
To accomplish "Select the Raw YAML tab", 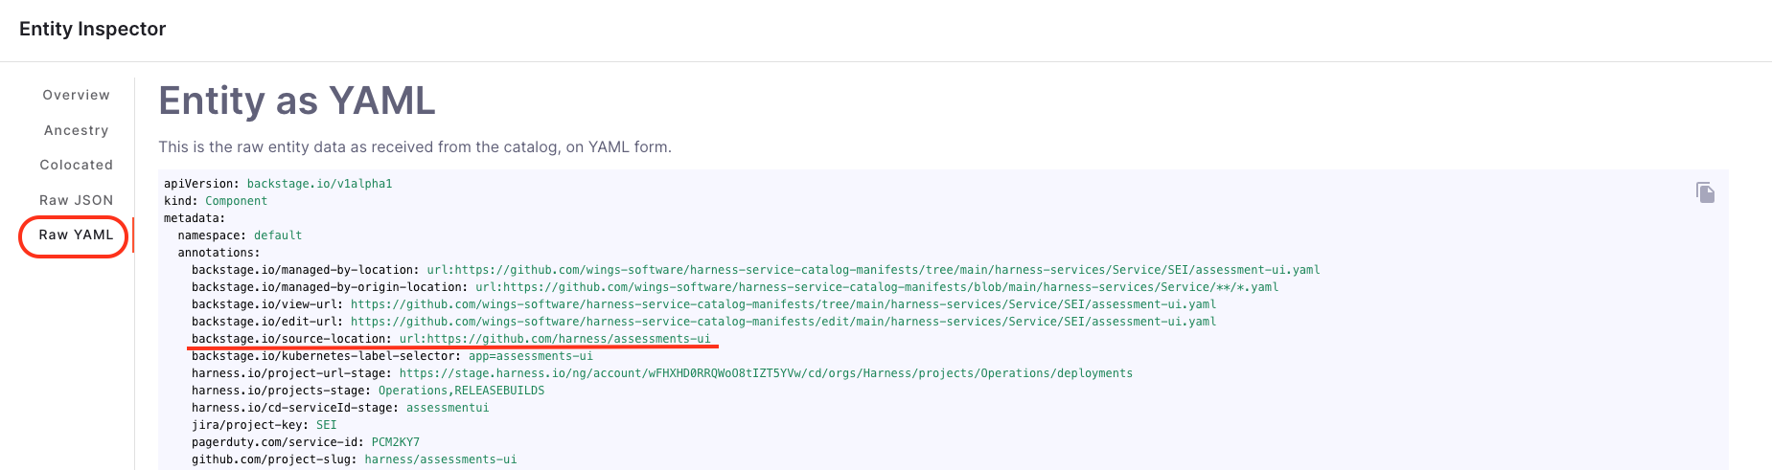I will coord(76,235).
